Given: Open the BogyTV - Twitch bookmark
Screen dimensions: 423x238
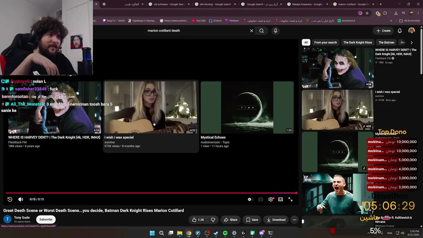Looking at the screenshot, I should coord(114,20).
